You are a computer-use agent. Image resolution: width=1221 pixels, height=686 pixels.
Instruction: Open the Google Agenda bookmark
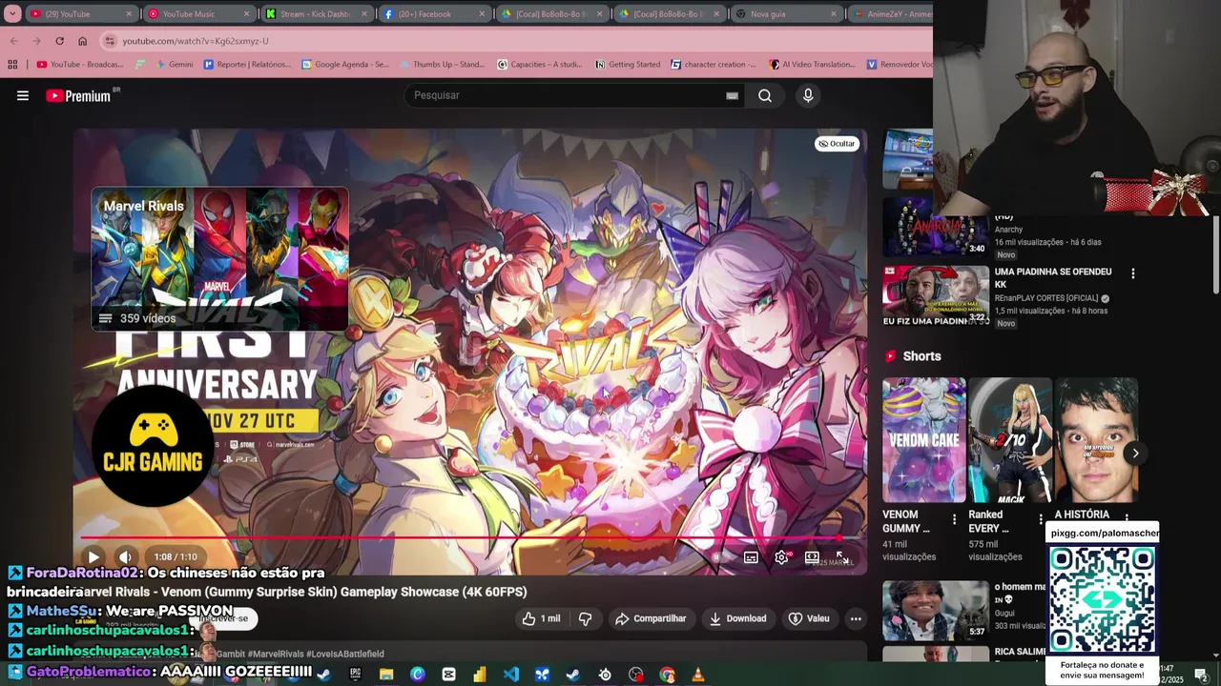(345, 65)
